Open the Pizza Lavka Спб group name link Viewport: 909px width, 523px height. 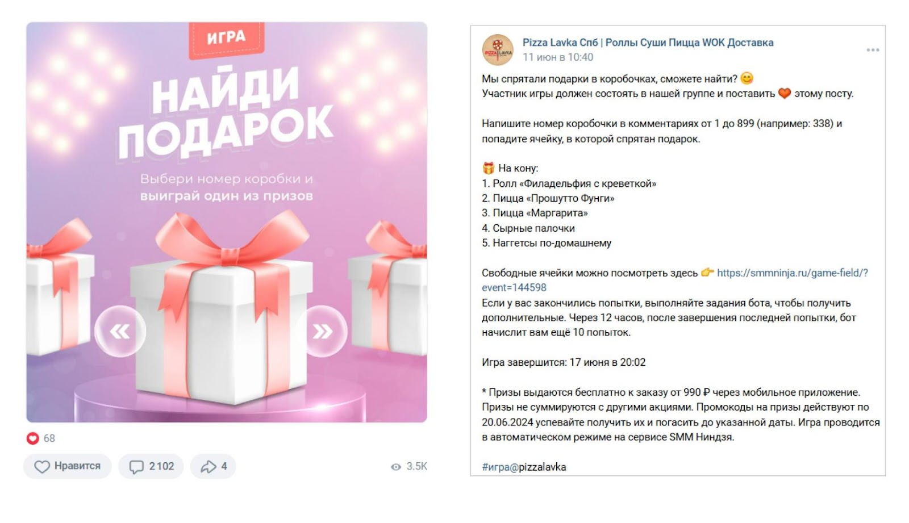(648, 43)
